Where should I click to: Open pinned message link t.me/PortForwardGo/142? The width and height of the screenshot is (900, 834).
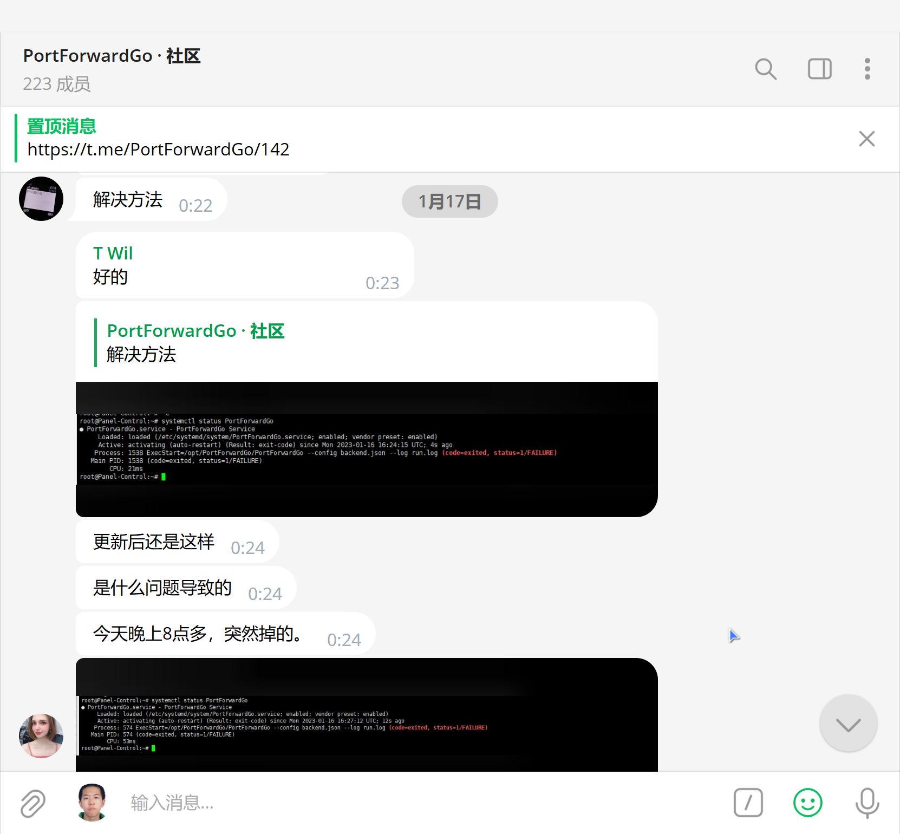[158, 149]
